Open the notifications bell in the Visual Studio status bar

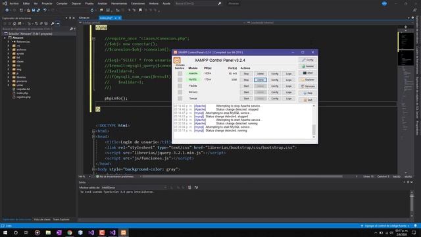coord(415,226)
